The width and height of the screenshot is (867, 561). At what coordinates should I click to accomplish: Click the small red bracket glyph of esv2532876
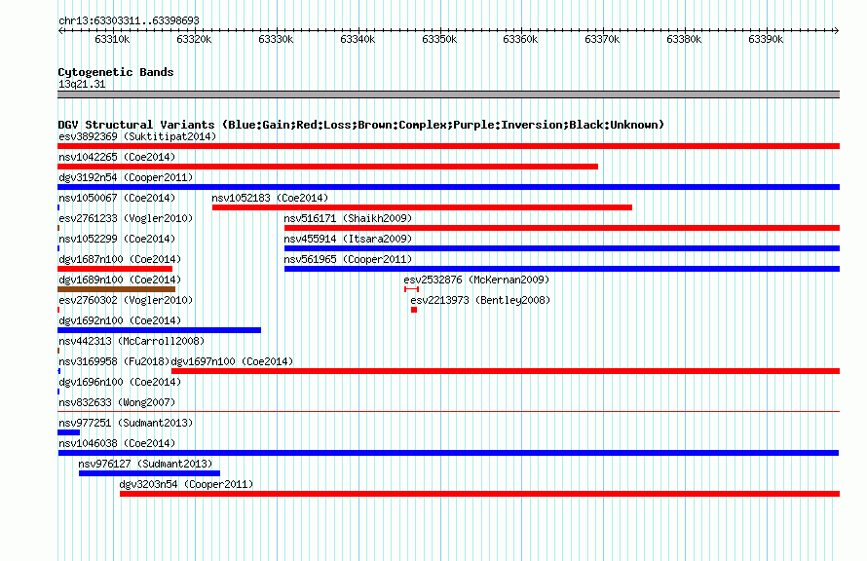[411, 289]
